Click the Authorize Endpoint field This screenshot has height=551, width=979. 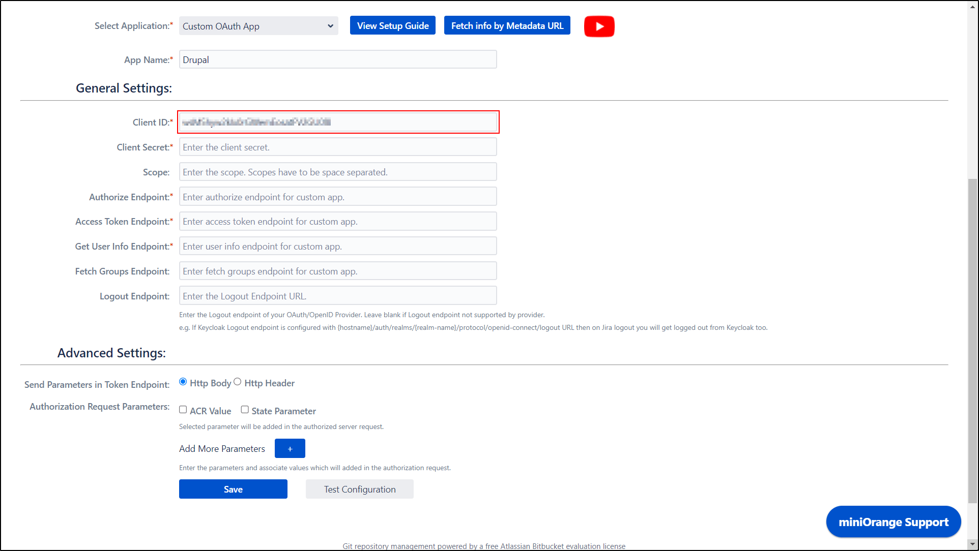(337, 196)
